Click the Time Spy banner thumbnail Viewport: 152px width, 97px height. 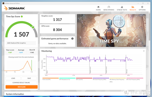pos(111,31)
